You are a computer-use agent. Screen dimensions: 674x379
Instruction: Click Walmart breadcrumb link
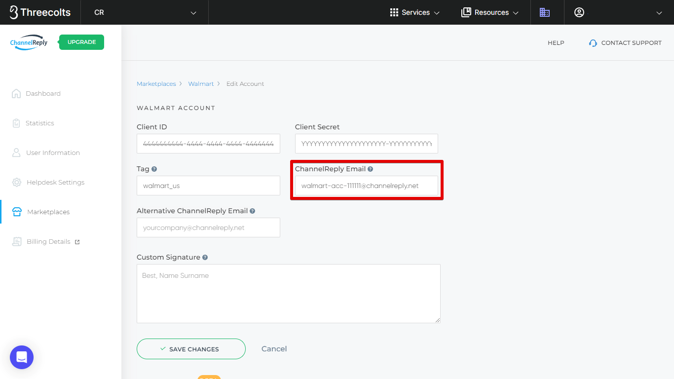[201, 84]
